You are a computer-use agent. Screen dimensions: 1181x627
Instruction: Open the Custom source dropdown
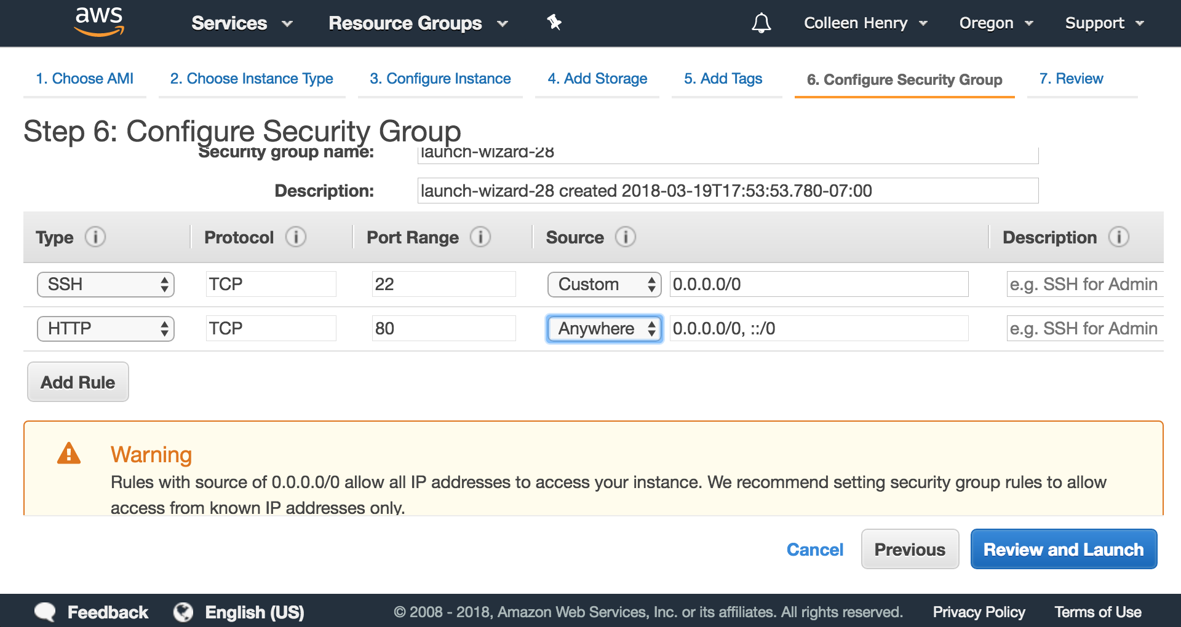tap(604, 285)
